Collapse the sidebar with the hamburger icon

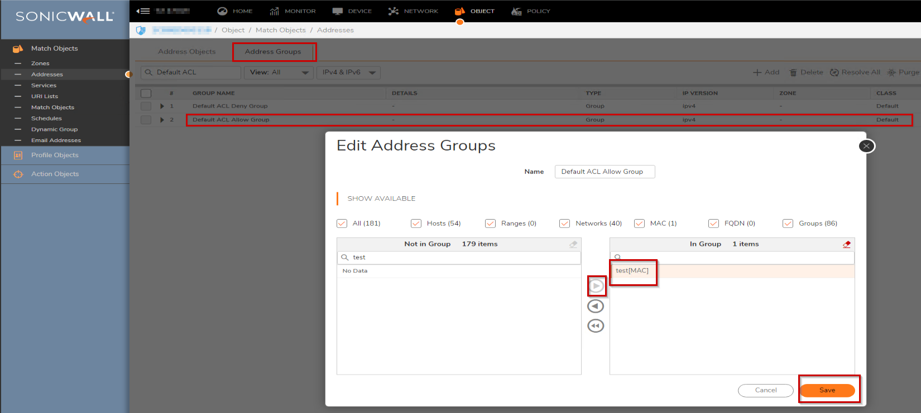pyautogui.click(x=143, y=11)
